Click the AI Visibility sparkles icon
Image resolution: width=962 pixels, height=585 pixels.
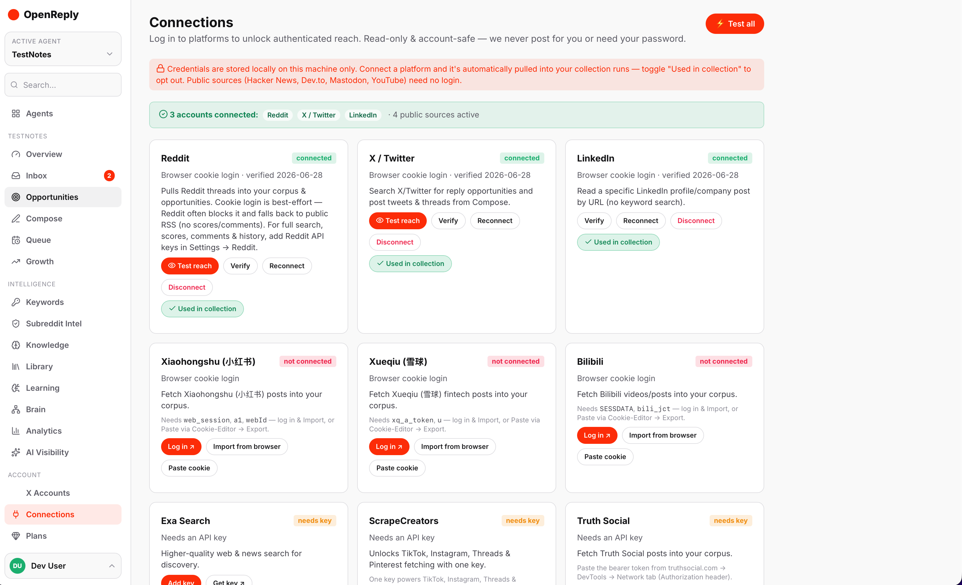[x=16, y=452]
